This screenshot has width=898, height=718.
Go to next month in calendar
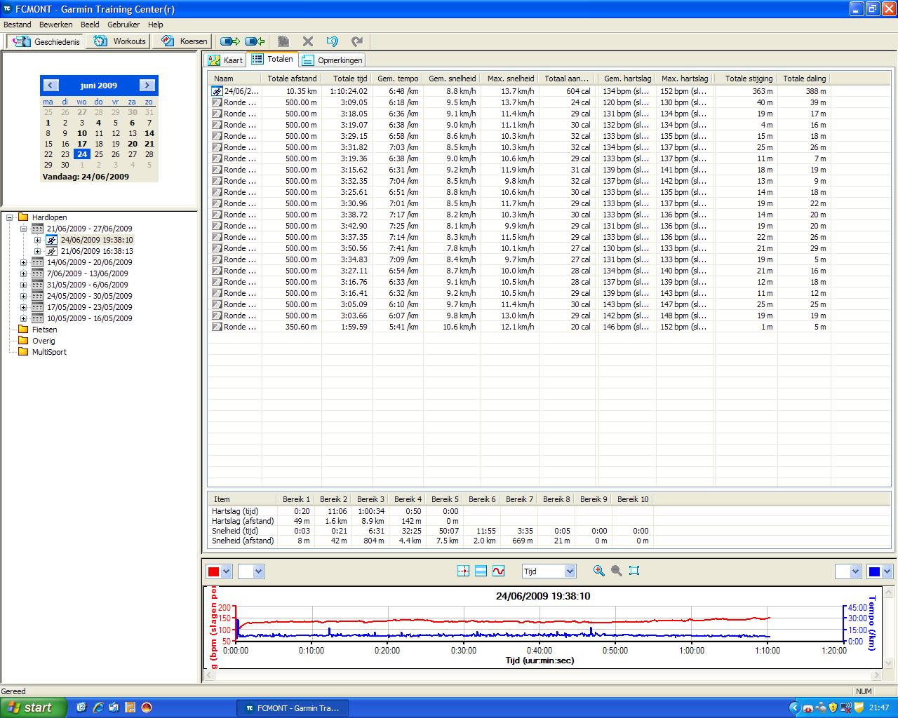pyautogui.click(x=147, y=86)
